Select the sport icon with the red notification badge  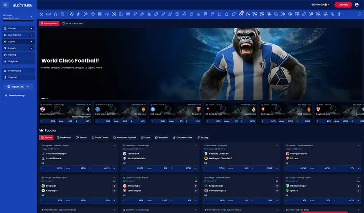241,14
